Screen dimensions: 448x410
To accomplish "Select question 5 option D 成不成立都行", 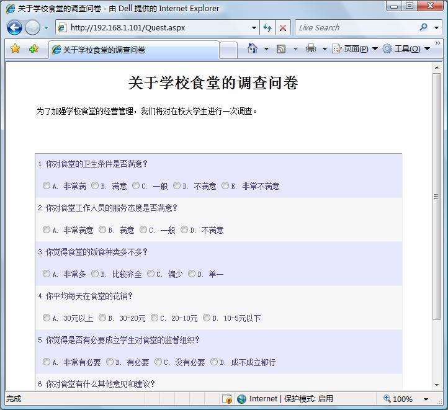I will [214, 362].
